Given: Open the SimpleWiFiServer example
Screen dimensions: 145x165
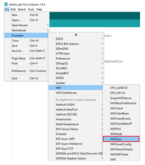Looking at the screenshot, I should coord(121,98).
